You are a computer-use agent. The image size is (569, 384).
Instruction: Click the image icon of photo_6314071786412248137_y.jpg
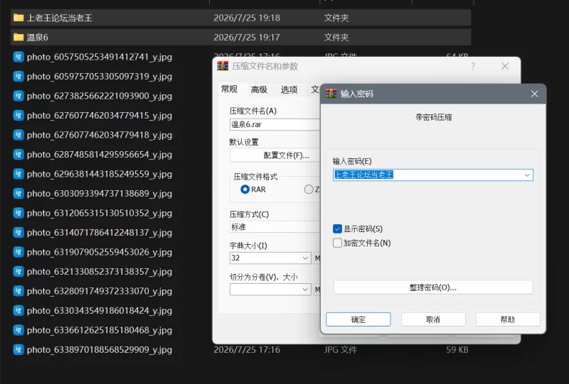[18, 233]
